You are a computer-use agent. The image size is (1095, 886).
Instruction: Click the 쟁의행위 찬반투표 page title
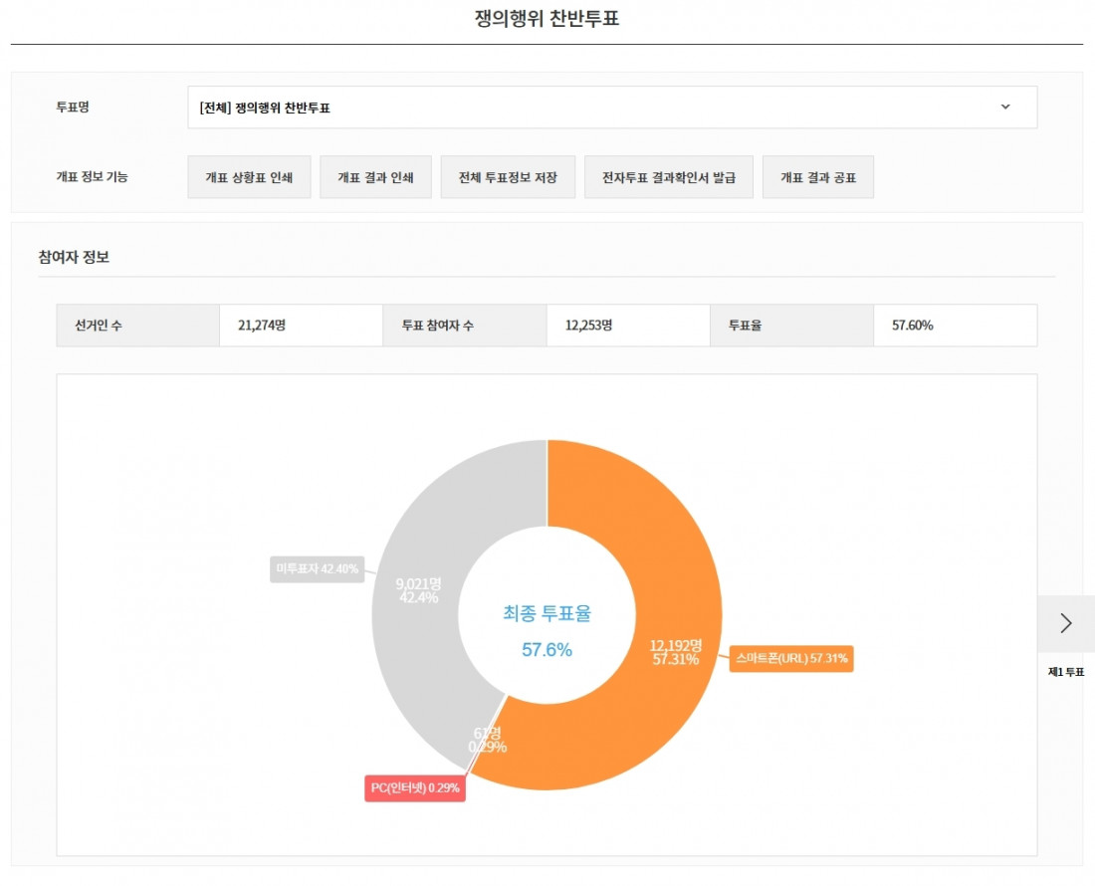click(547, 19)
